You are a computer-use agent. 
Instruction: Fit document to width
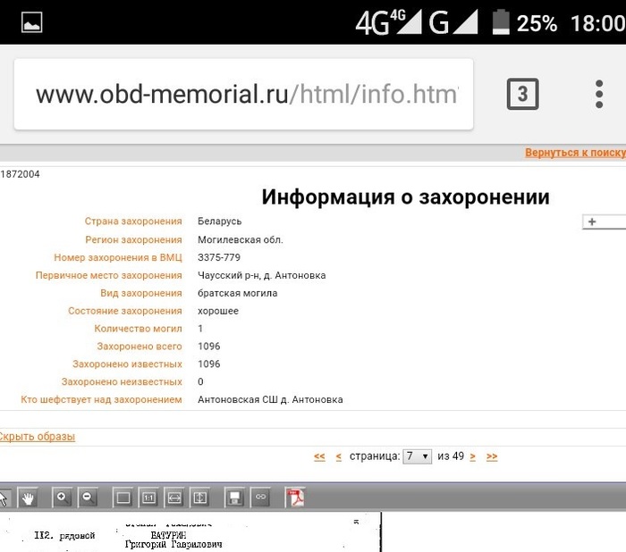(174, 498)
